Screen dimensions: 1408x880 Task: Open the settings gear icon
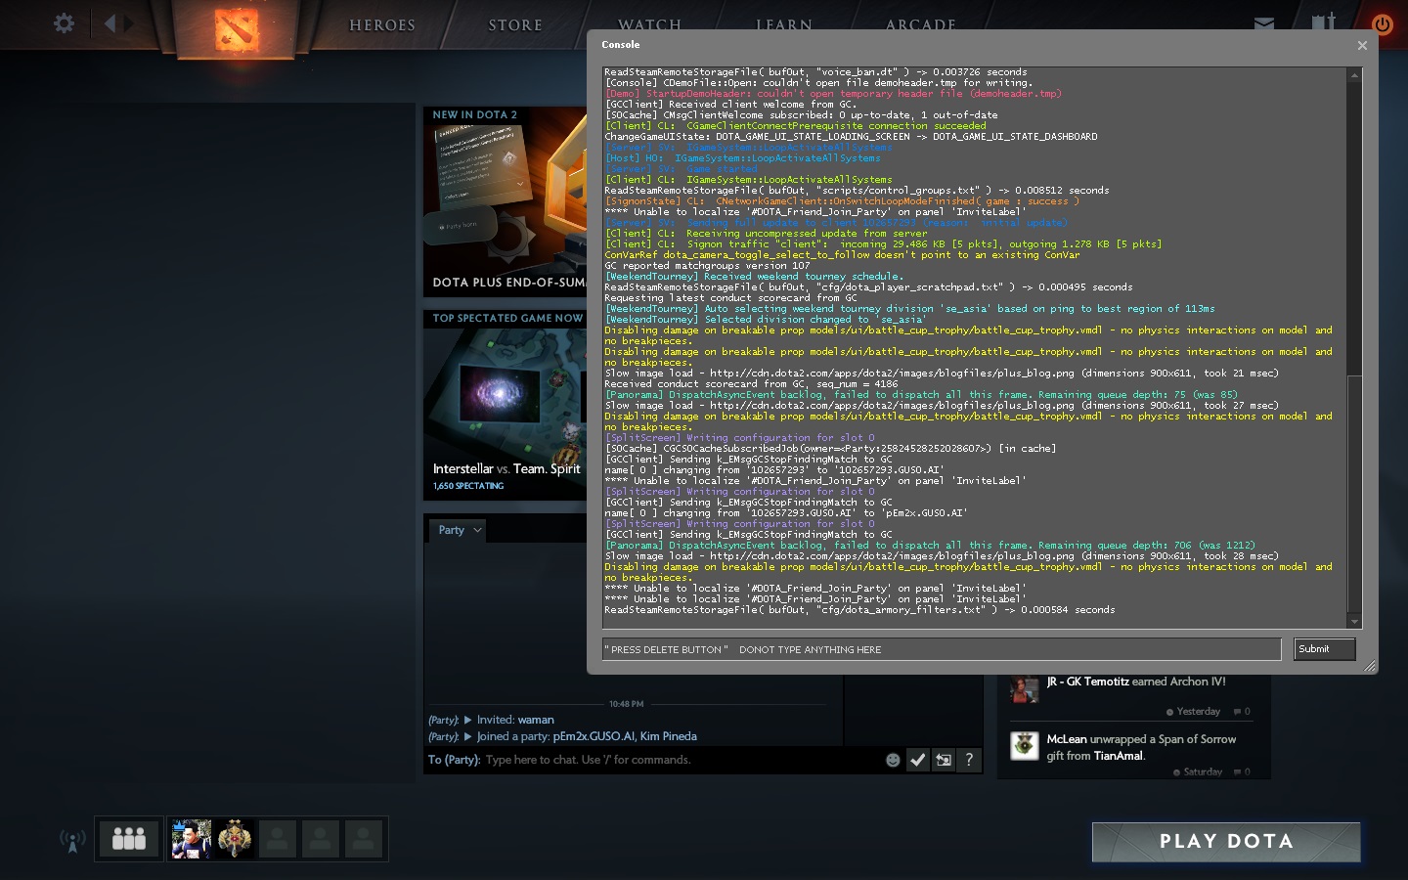click(x=64, y=22)
